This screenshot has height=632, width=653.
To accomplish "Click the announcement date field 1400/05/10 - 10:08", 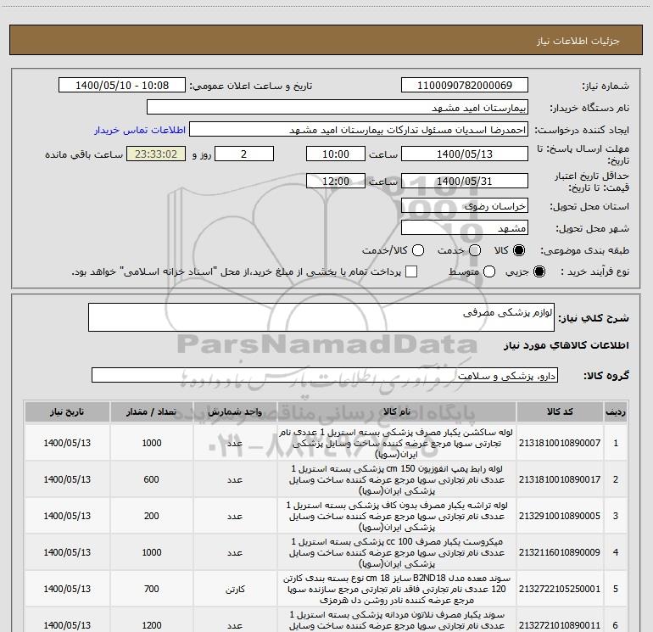I will click(x=122, y=86).
